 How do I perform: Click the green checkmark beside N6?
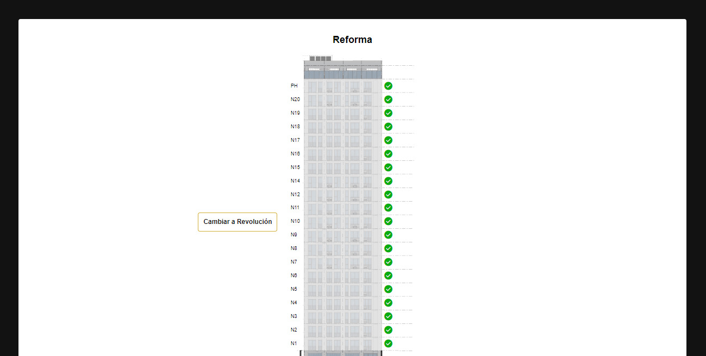point(388,276)
